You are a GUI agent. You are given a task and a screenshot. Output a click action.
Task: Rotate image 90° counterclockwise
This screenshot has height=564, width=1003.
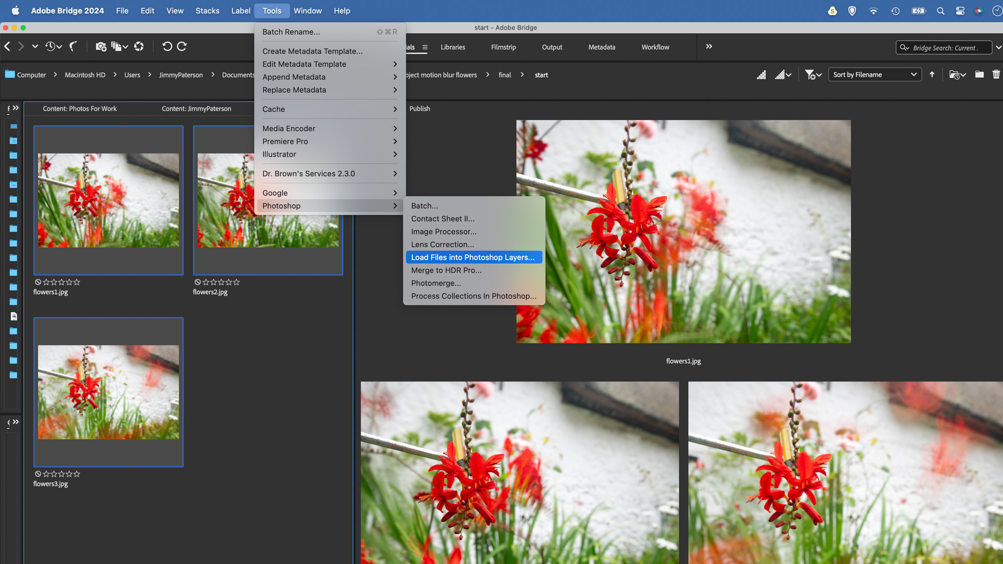pos(167,47)
